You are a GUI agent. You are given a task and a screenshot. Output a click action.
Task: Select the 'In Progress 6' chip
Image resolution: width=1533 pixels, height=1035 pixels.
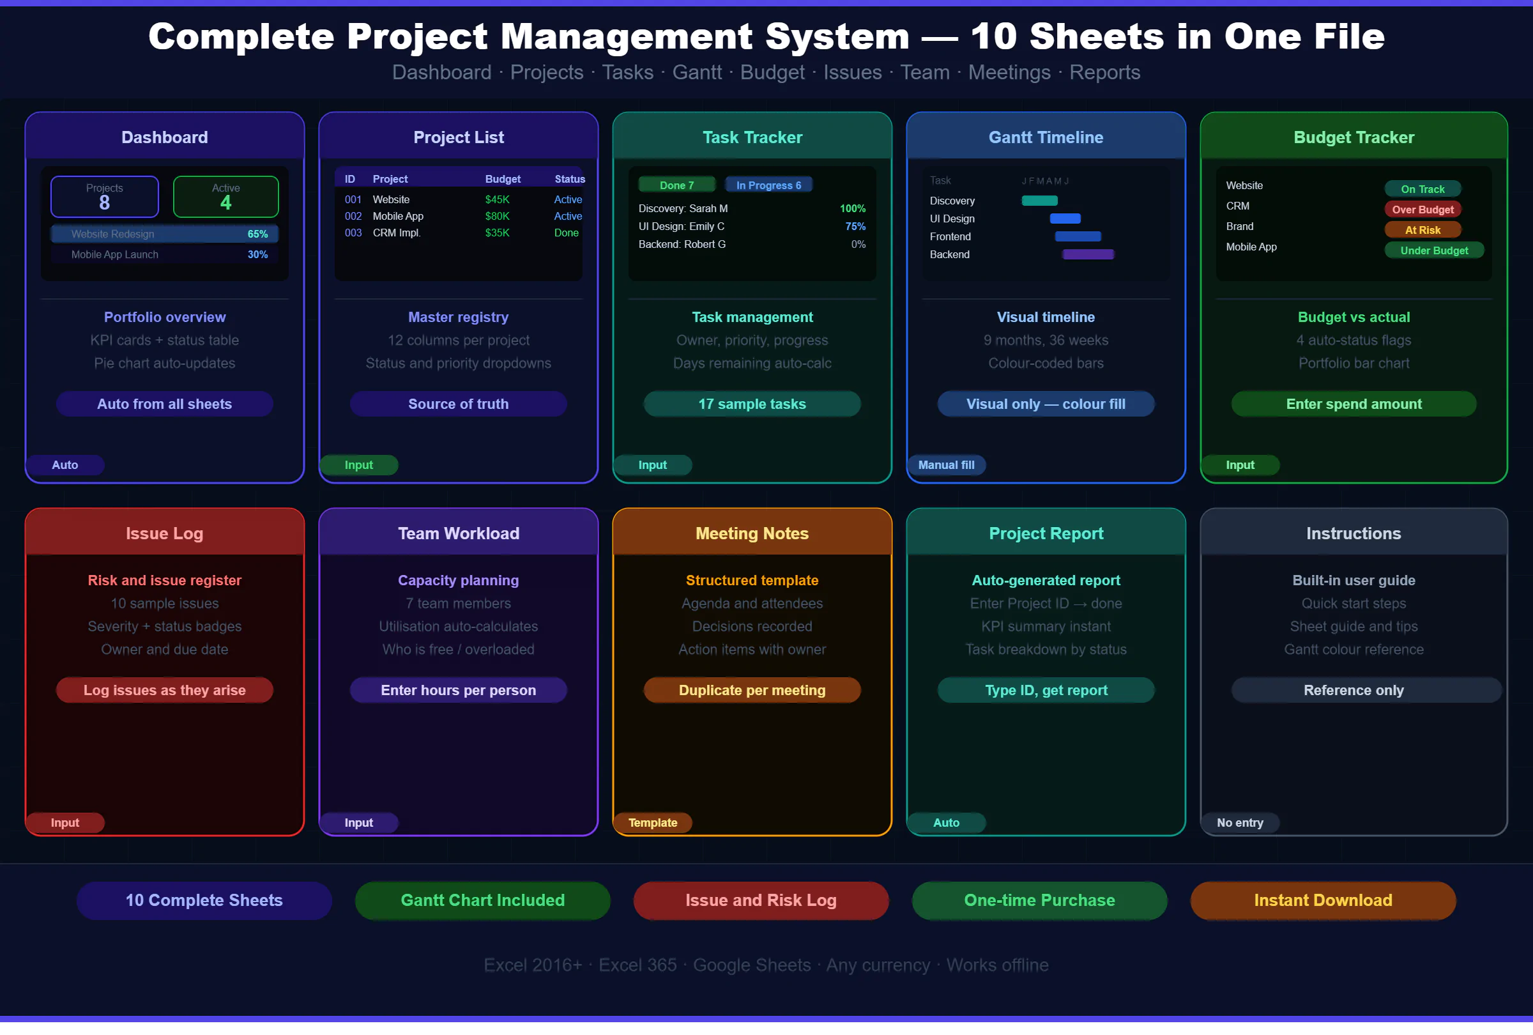coord(768,185)
